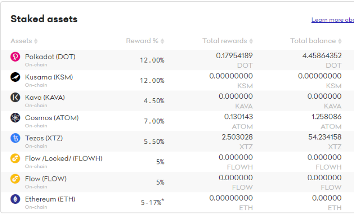Sort by Total rewards column arrows
This screenshot has height=216, width=354.
point(251,41)
